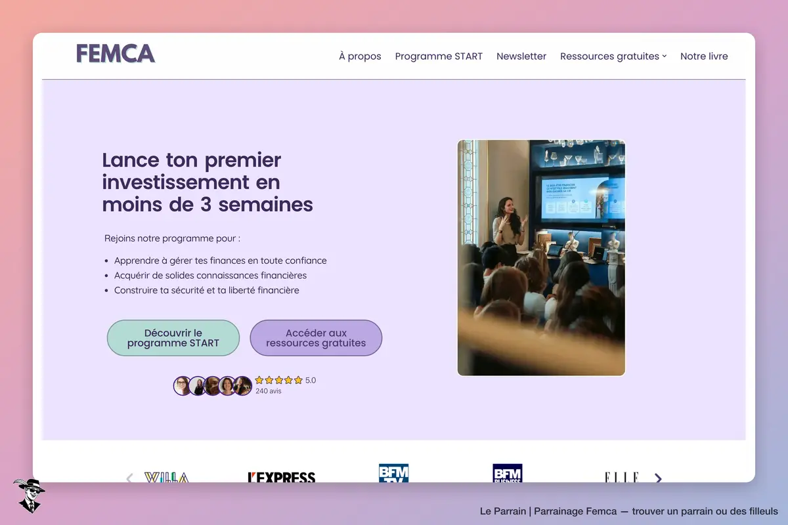788x525 pixels.
Task: Open the Notre livre page
Action: click(x=704, y=56)
